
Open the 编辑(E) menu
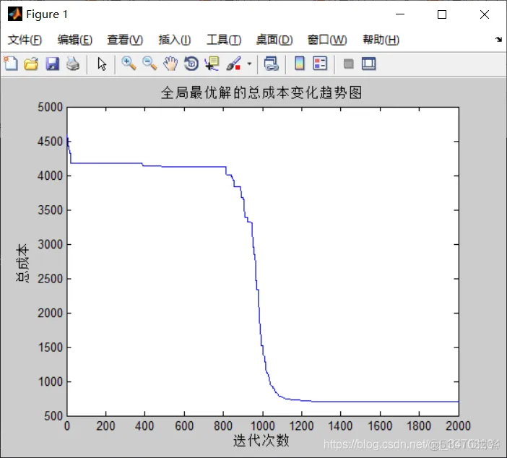click(x=74, y=40)
